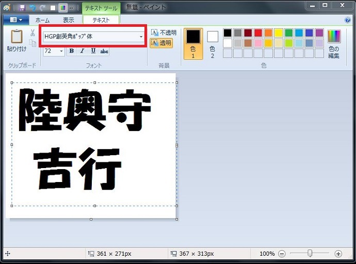The height and width of the screenshot is (264, 356).
Task: Pick the lime green color swatch
Action: (x=289, y=43)
